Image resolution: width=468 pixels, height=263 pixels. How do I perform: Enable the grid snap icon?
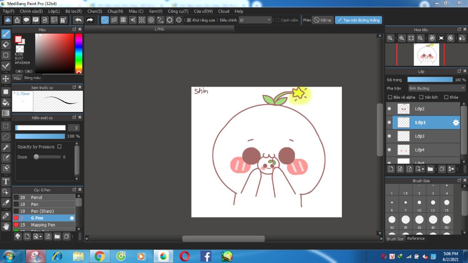123,20
